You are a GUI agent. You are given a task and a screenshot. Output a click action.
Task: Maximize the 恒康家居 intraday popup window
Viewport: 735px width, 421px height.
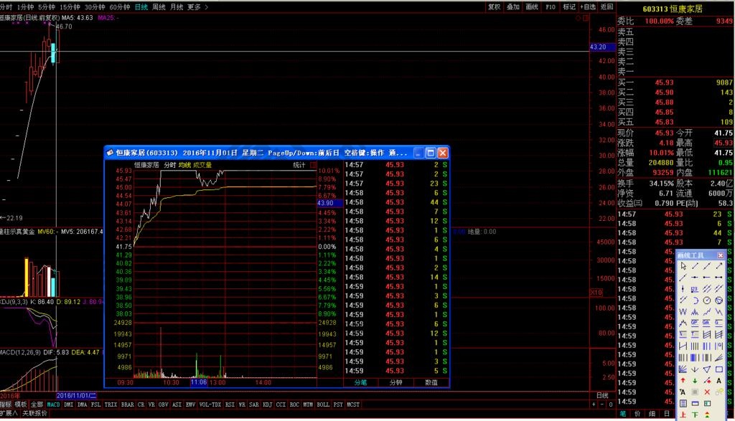coord(431,153)
